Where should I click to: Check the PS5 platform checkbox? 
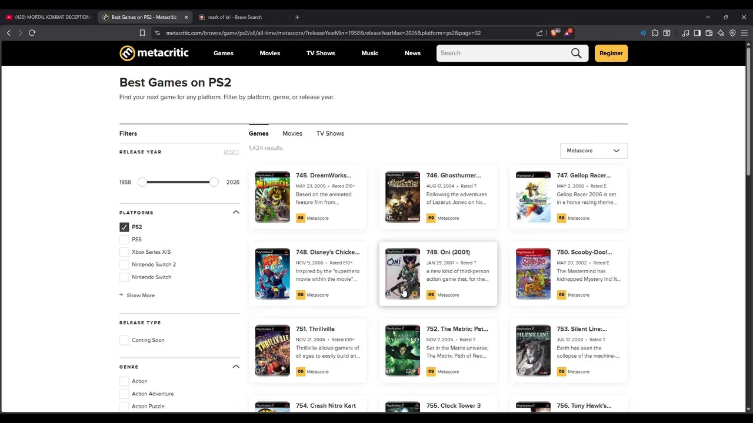(x=124, y=240)
